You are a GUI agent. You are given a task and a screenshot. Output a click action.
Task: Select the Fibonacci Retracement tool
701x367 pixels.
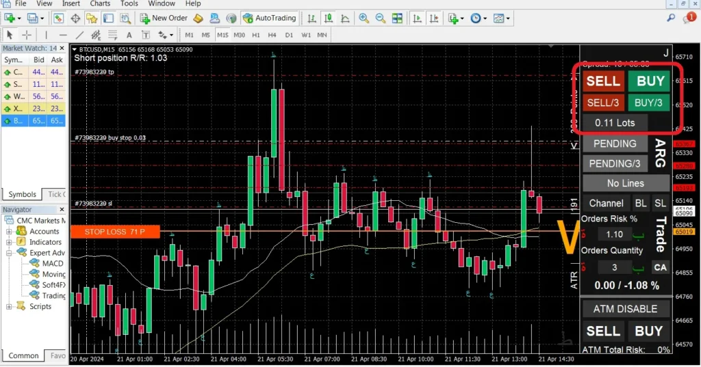(x=112, y=35)
